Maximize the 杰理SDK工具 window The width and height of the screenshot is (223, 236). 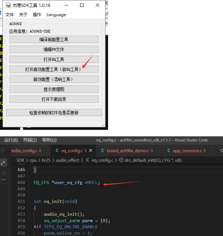[82, 5]
